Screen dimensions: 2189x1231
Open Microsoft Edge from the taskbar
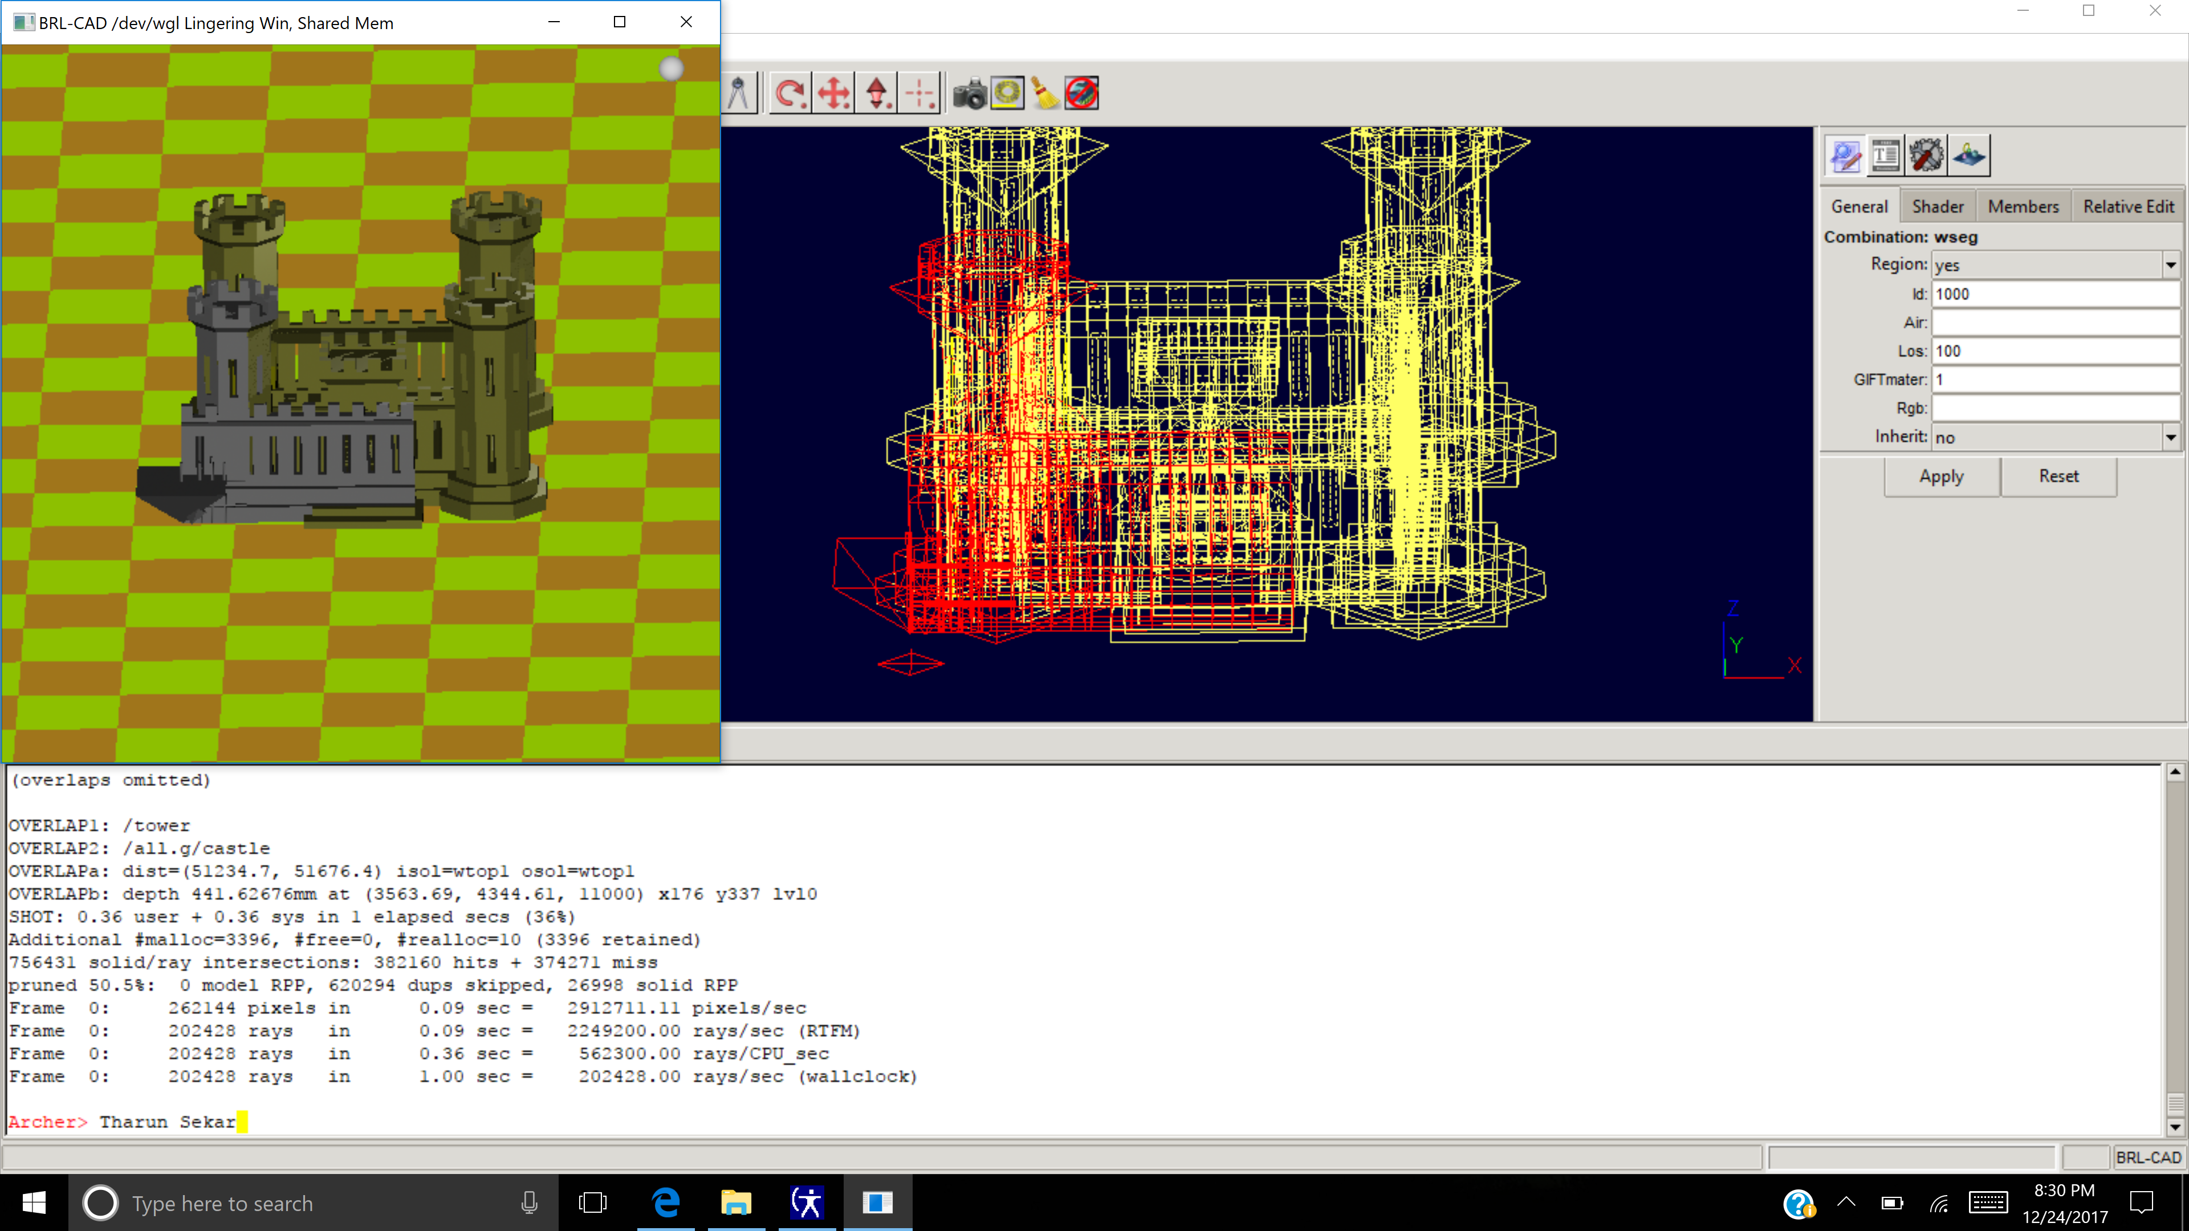click(666, 1203)
